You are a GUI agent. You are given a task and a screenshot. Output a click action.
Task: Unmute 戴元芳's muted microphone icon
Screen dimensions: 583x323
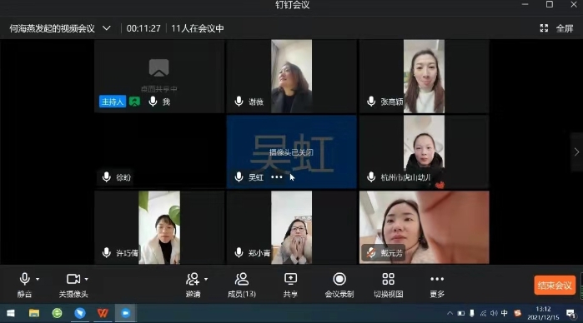[x=371, y=253]
